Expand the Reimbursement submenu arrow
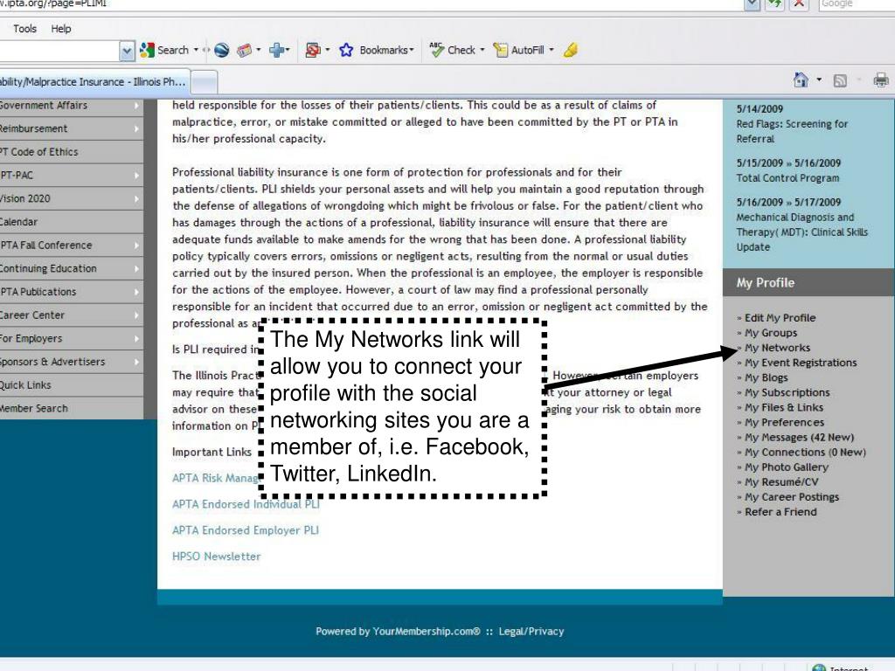895x671 pixels. click(136, 129)
